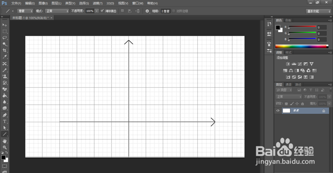Viewport: 333px width, 173px height.
Task: Toggle lock transparent pixels
Action: coord(286,103)
